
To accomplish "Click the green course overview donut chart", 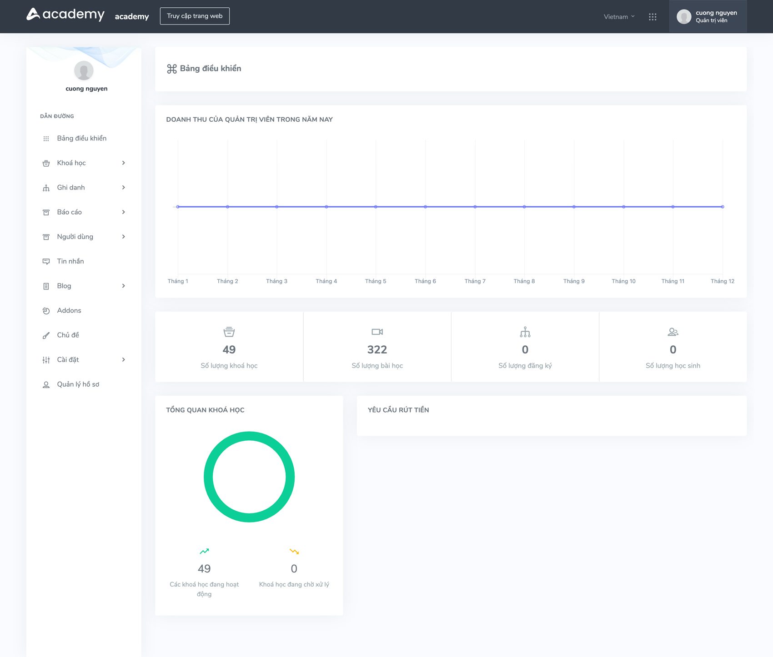I will pyautogui.click(x=249, y=477).
